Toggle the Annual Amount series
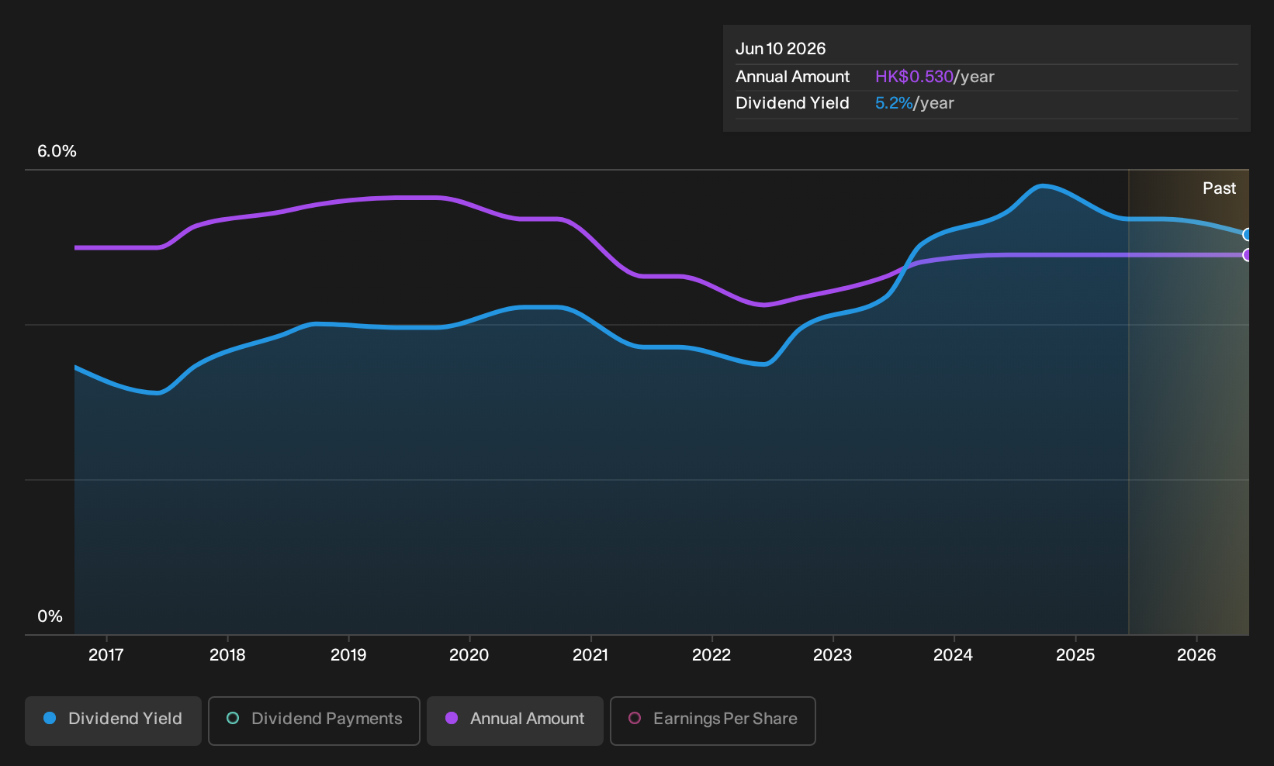1274x766 pixels. [515, 720]
